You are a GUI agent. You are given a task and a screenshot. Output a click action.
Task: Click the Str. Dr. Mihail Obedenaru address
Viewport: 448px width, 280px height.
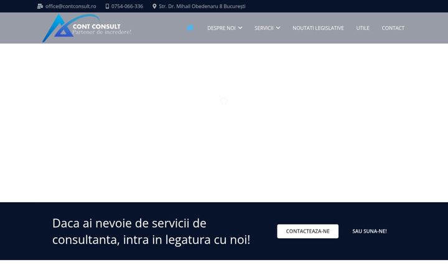[x=202, y=6]
